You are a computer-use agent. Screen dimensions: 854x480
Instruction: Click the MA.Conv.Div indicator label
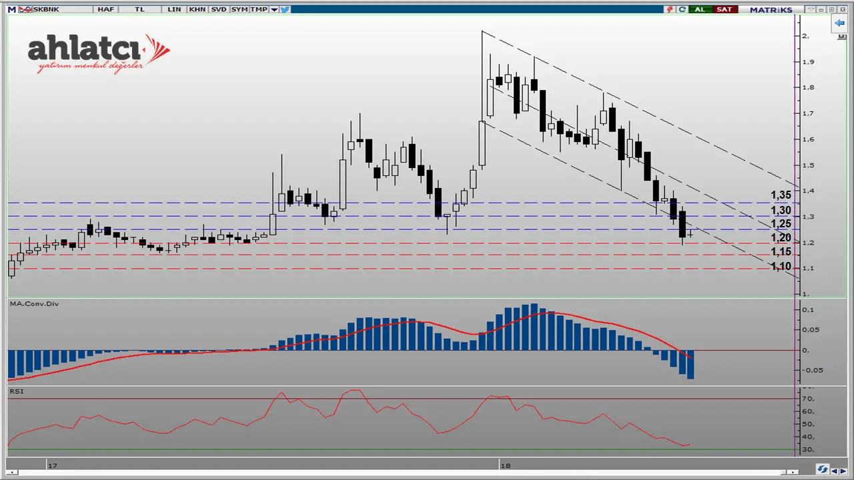point(33,304)
